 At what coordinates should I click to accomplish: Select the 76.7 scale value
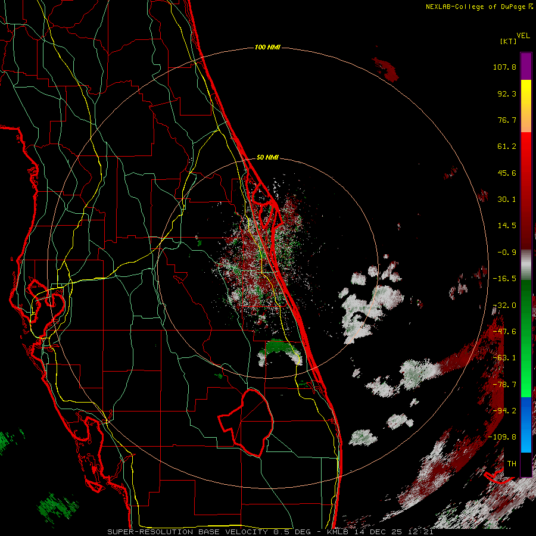point(507,120)
